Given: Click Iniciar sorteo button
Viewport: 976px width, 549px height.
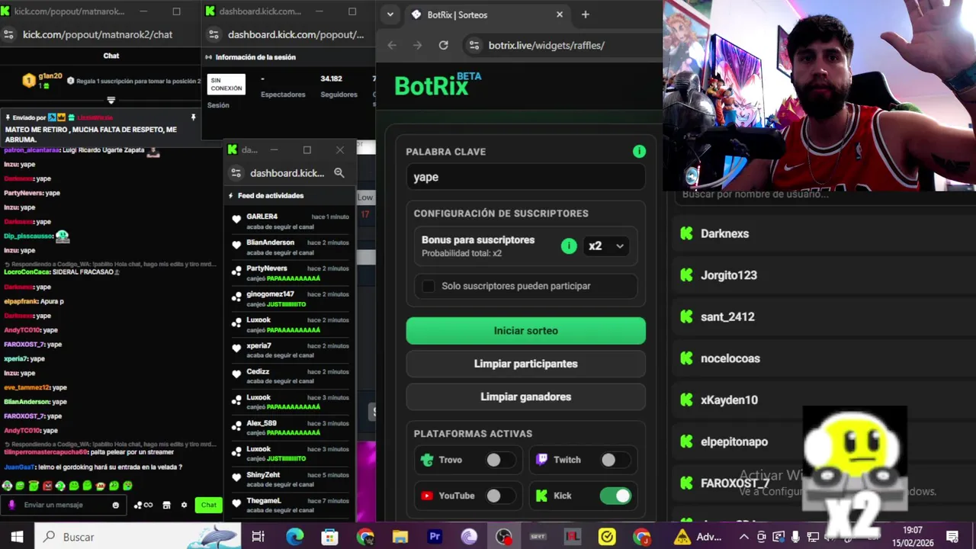Looking at the screenshot, I should pos(525,331).
